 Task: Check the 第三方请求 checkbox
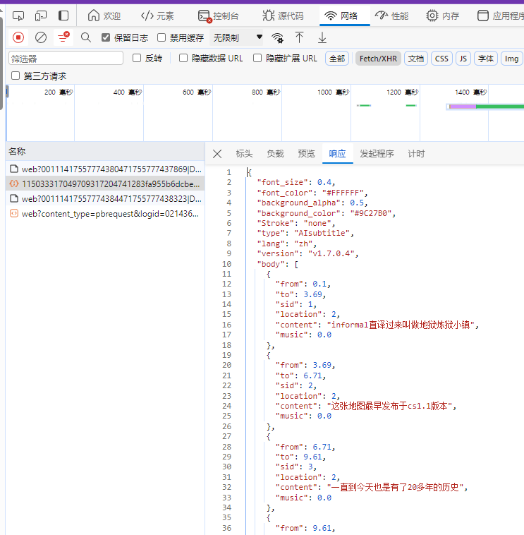coord(16,76)
